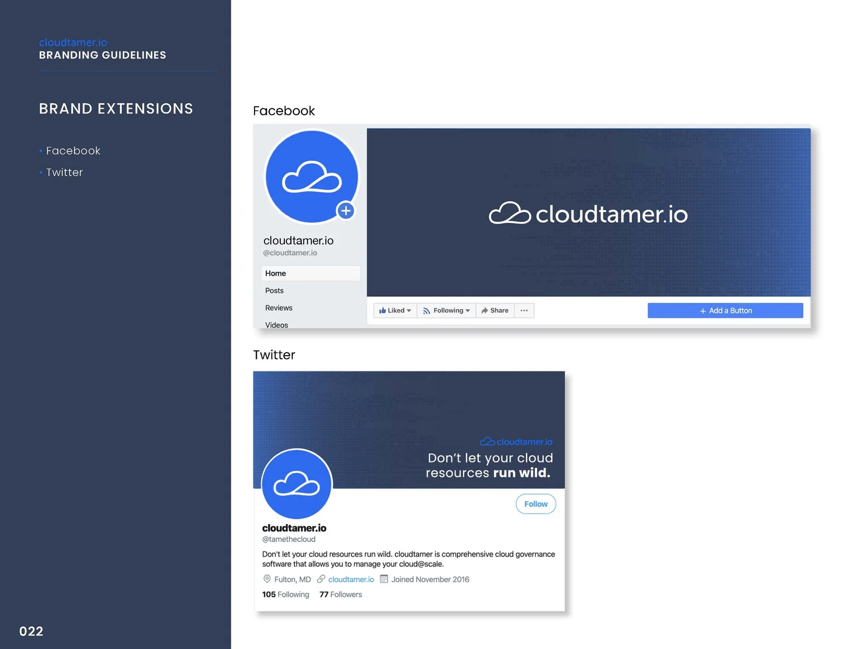Click the Joined November 2016 text

430,580
